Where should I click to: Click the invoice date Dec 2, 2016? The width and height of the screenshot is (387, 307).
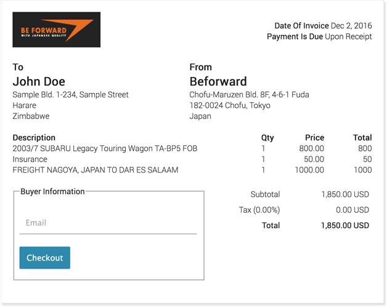pos(351,26)
